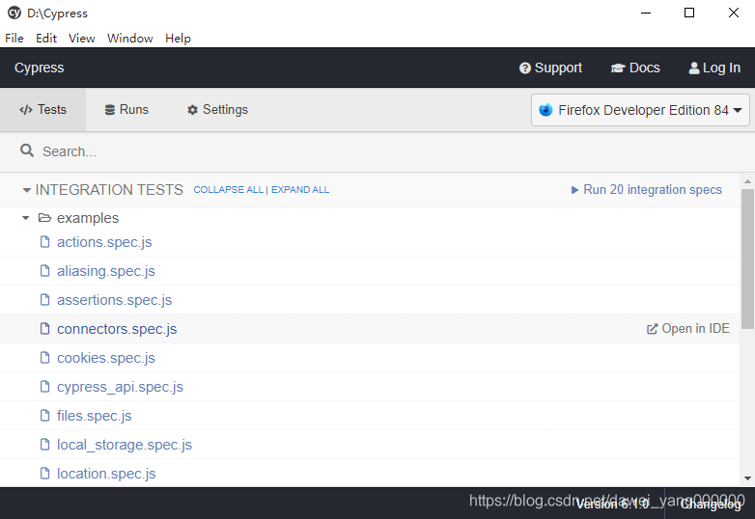Click EXPAND ALL link
The height and width of the screenshot is (519, 755).
(300, 190)
